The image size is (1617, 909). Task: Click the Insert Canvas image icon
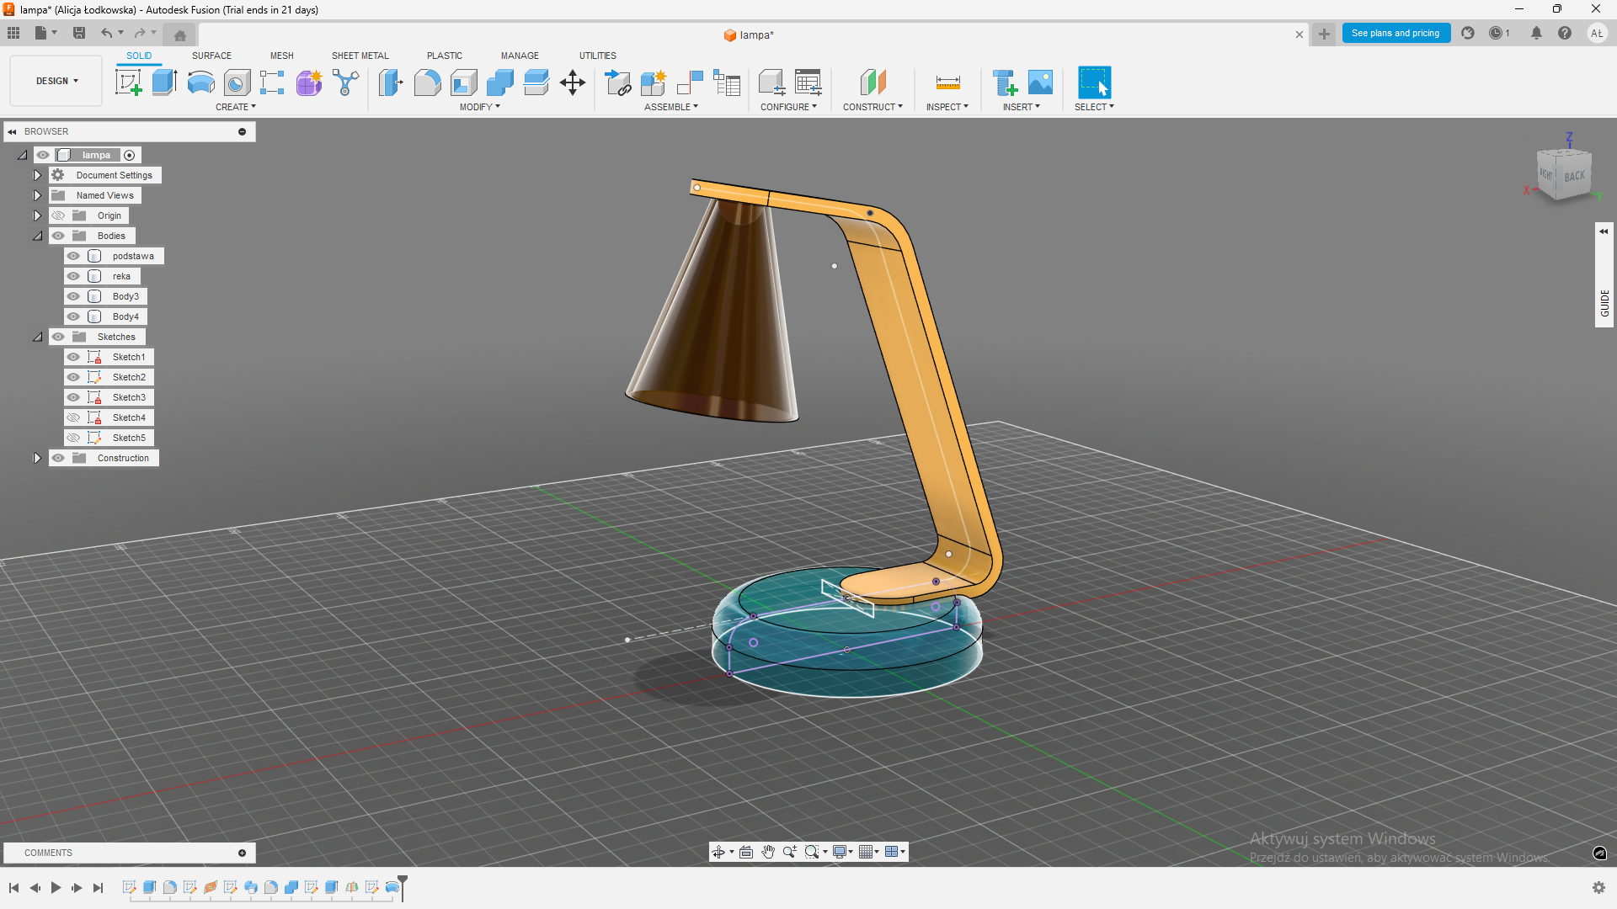(x=1041, y=82)
